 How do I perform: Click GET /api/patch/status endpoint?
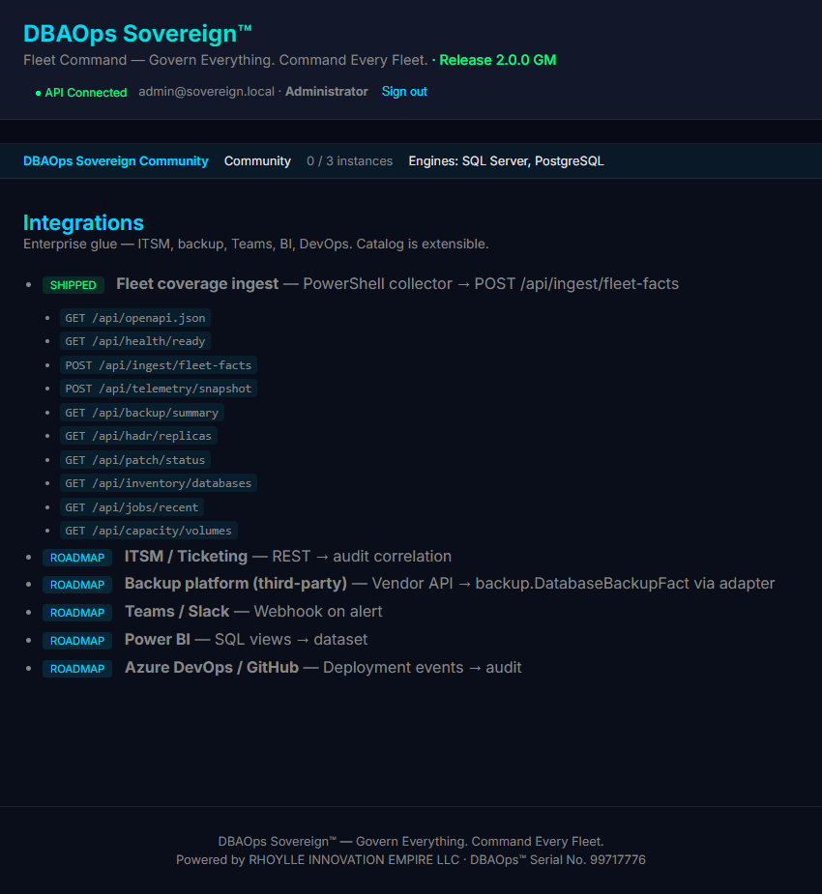pyautogui.click(x=135, y=459)
